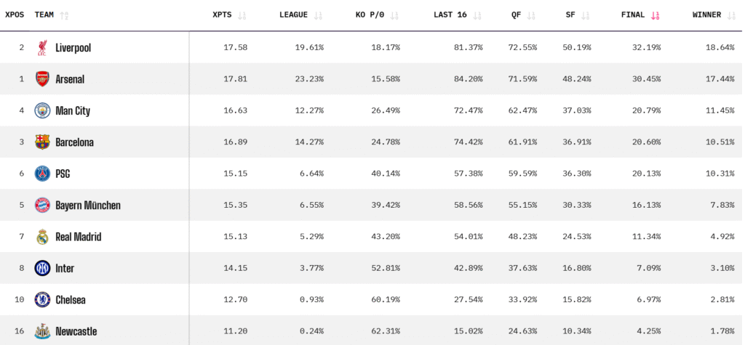745x345 pixels.
Task: Click the XPOS column header
Action: 15,15
